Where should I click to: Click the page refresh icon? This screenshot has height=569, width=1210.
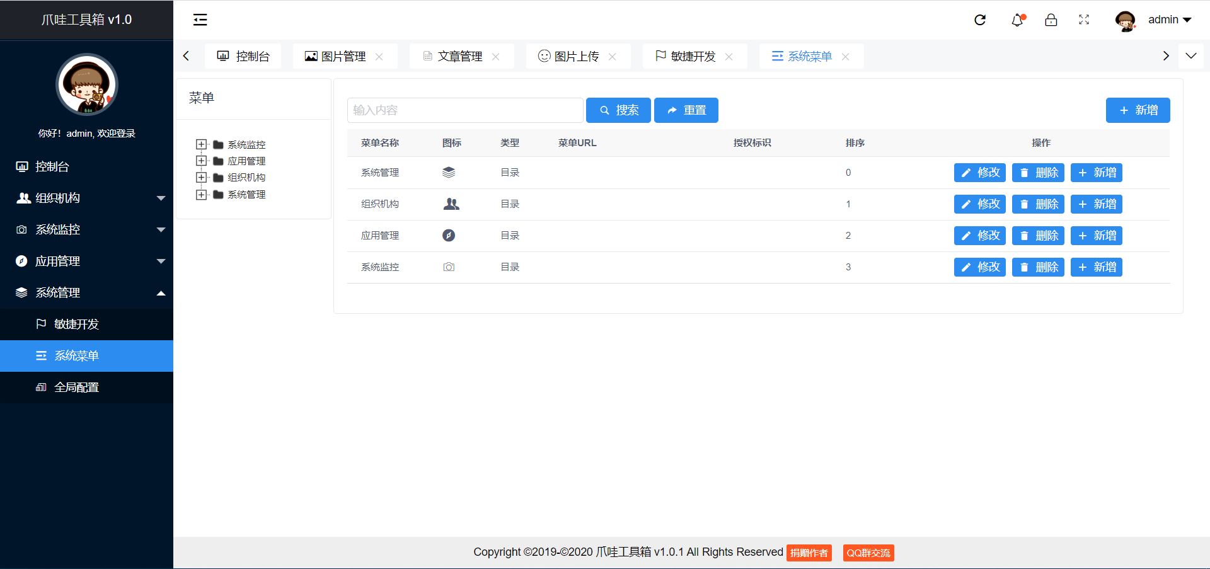point(980,20)
